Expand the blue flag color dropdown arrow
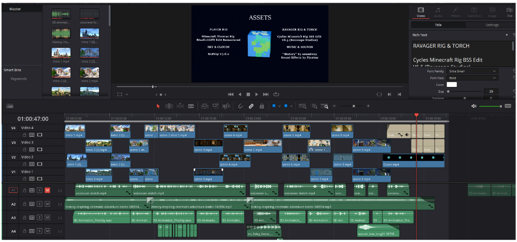 coord(279,106)
